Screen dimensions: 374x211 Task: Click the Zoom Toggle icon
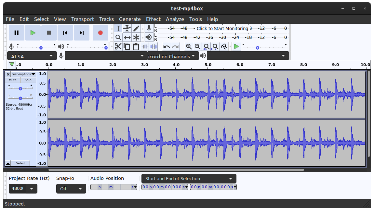224,47
